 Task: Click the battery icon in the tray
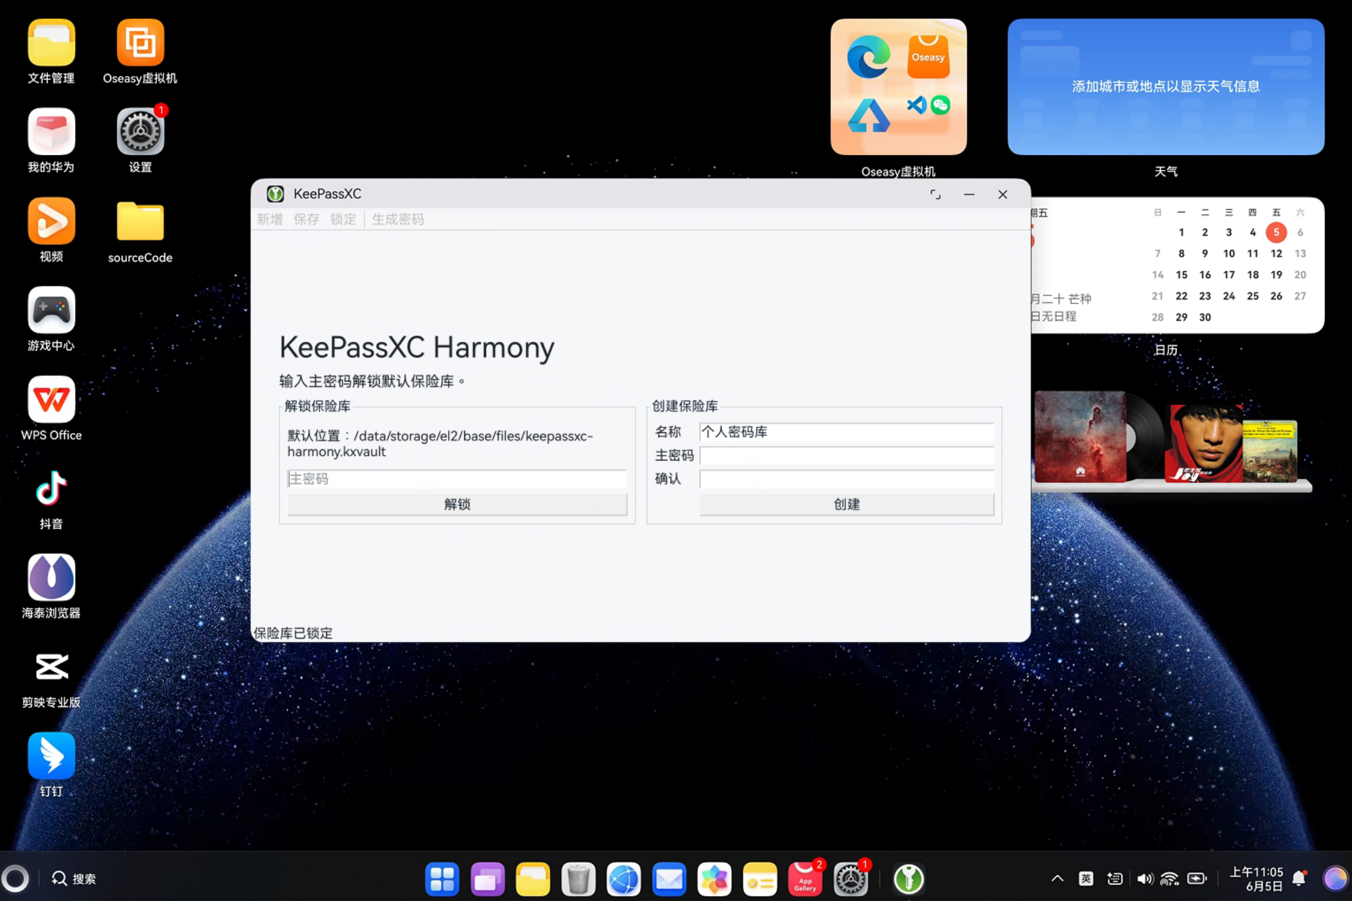pyautogui.click(x=1196, y=879)
